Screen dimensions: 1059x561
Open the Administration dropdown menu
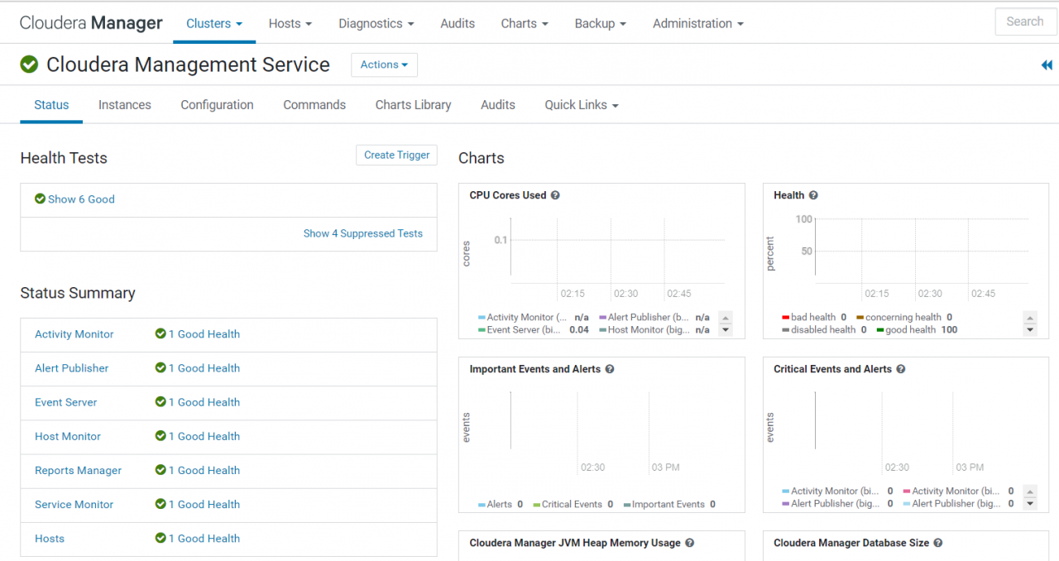coord(698,23)
